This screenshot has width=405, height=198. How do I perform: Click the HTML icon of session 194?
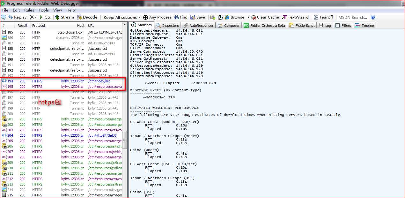[x=4, y=81]
